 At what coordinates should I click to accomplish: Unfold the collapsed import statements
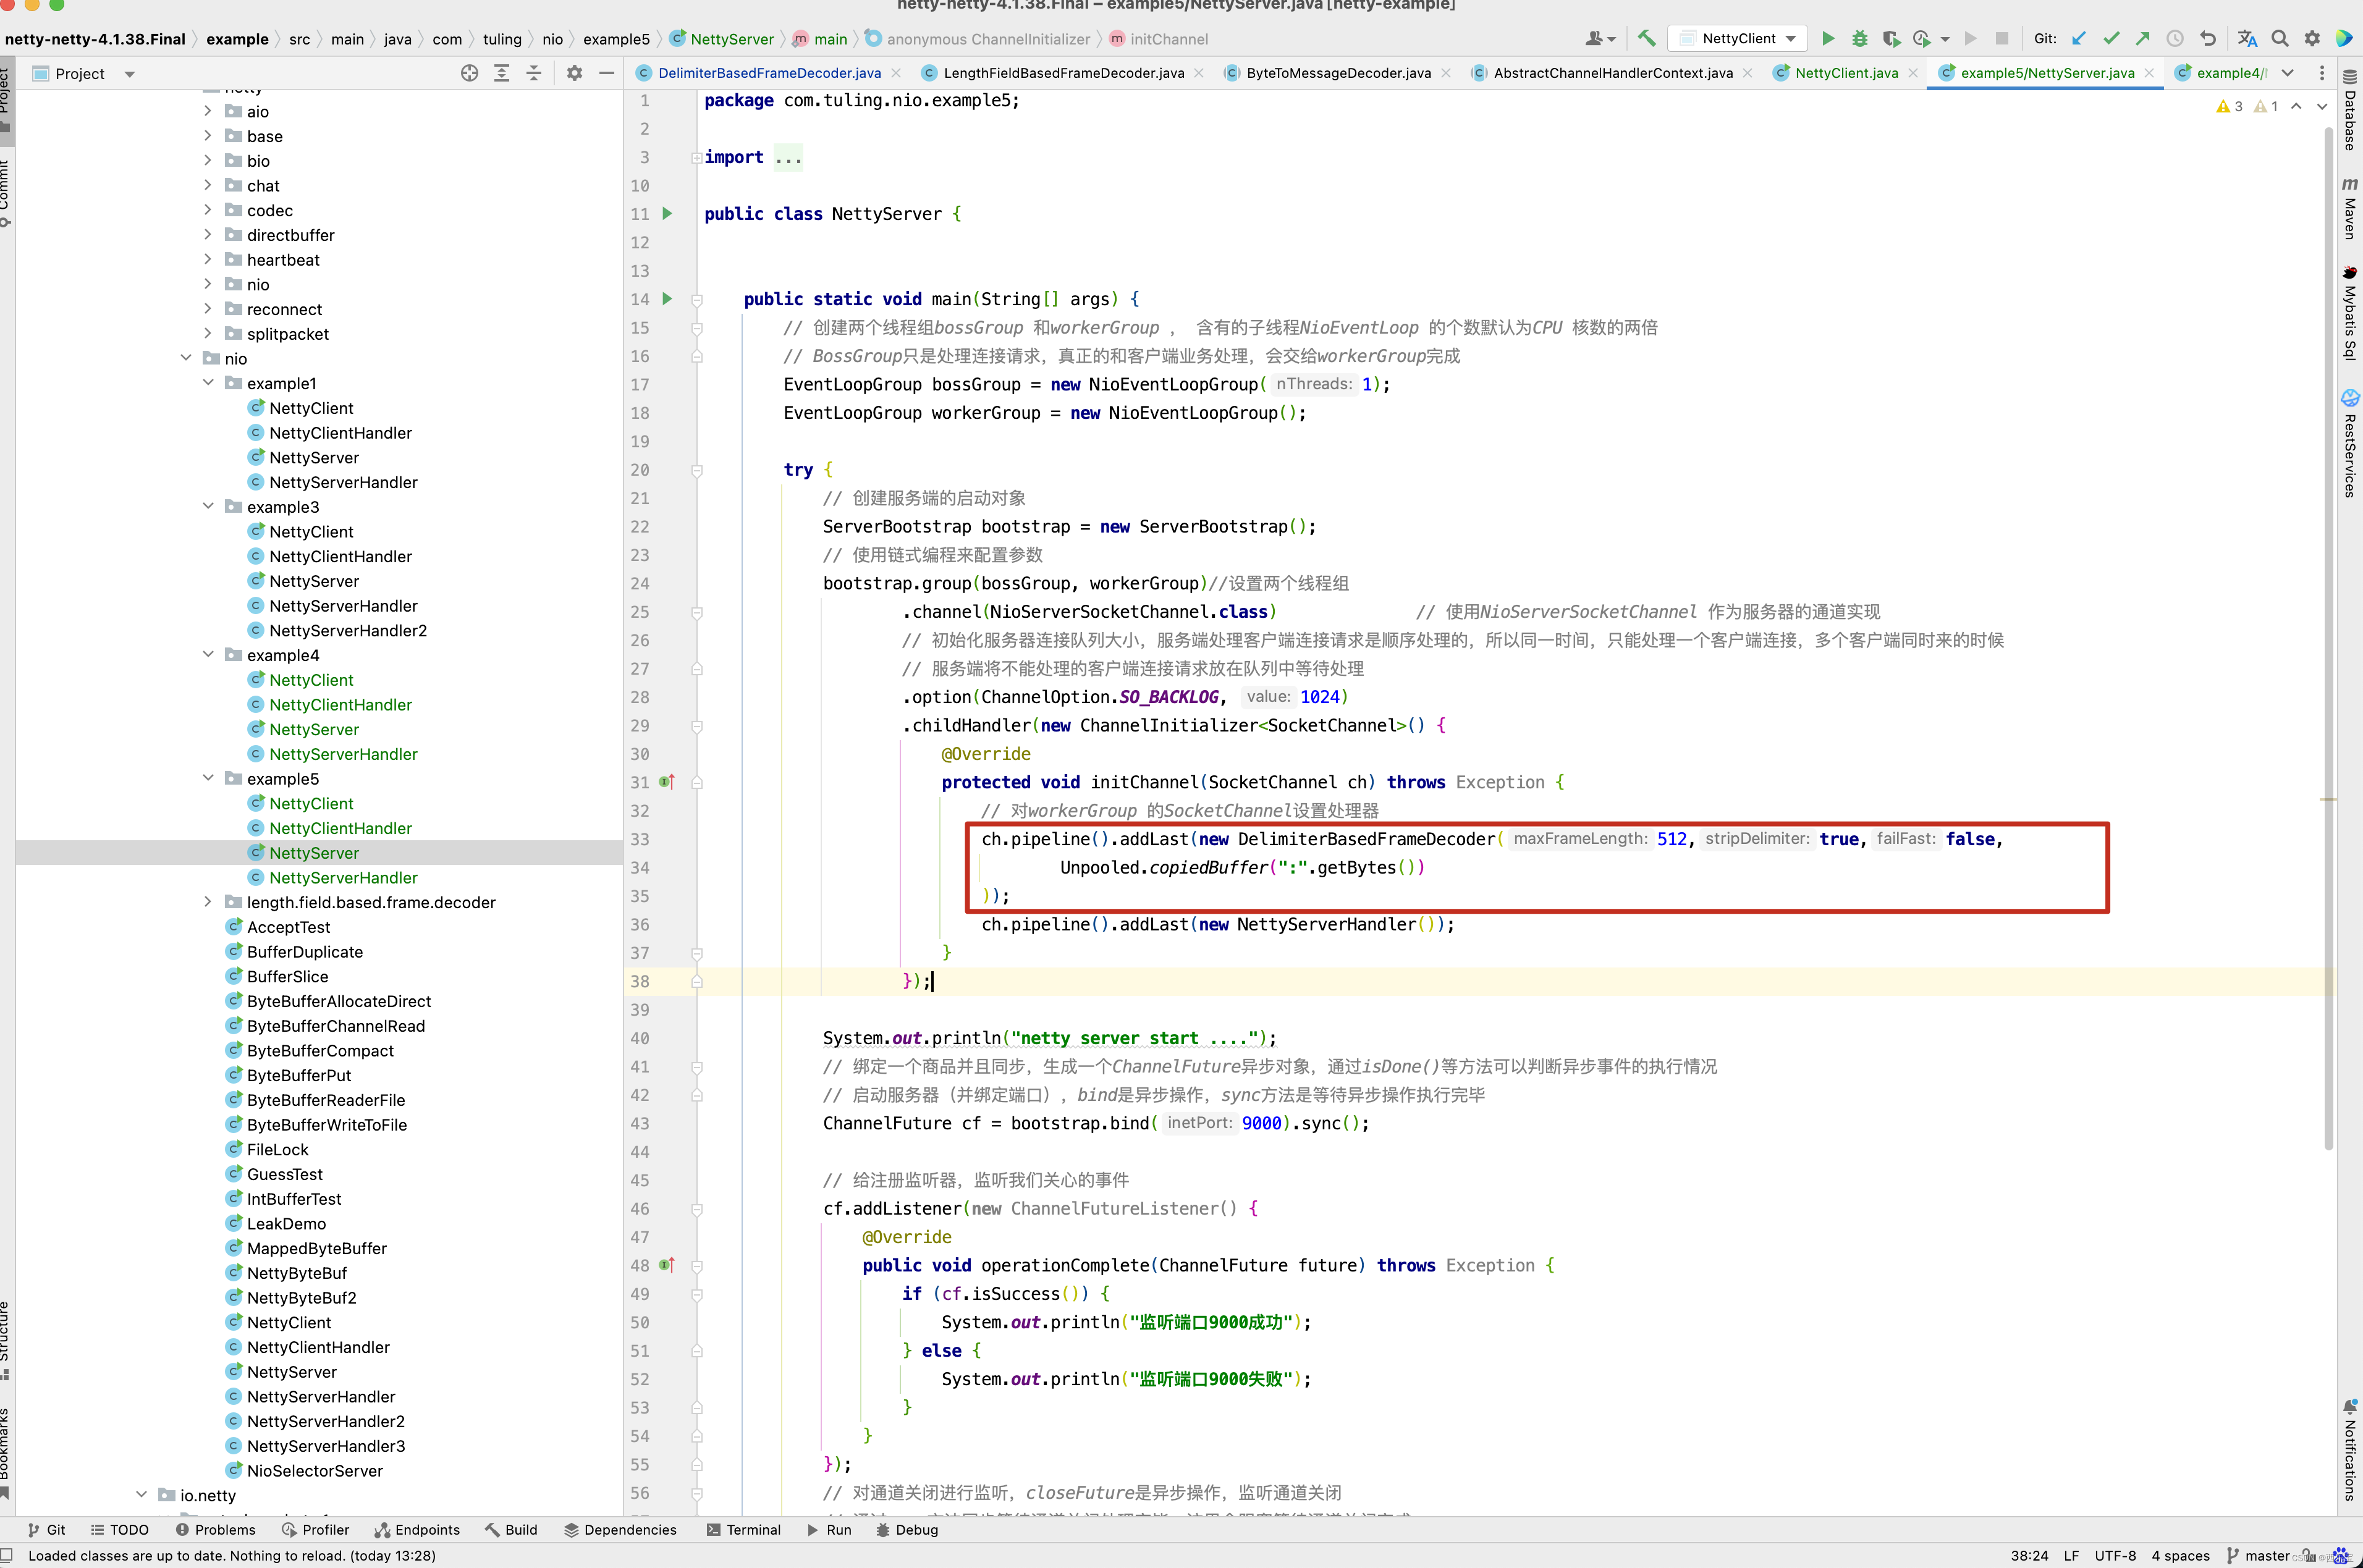788,158
